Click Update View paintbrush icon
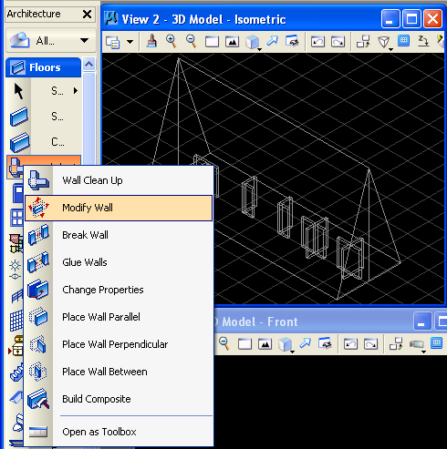Viewport: 447px width, 449px height. click(151, 41)
